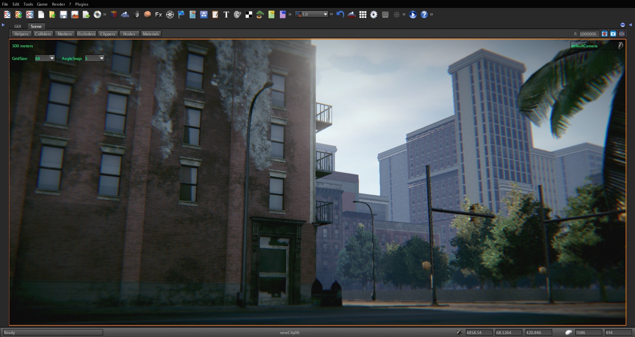Click the Colliders button

pyautogui.click(x=43, y=33)
